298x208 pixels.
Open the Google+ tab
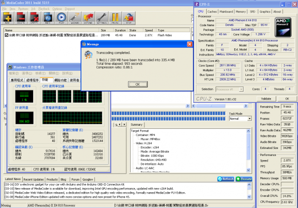tap(88, 179)
